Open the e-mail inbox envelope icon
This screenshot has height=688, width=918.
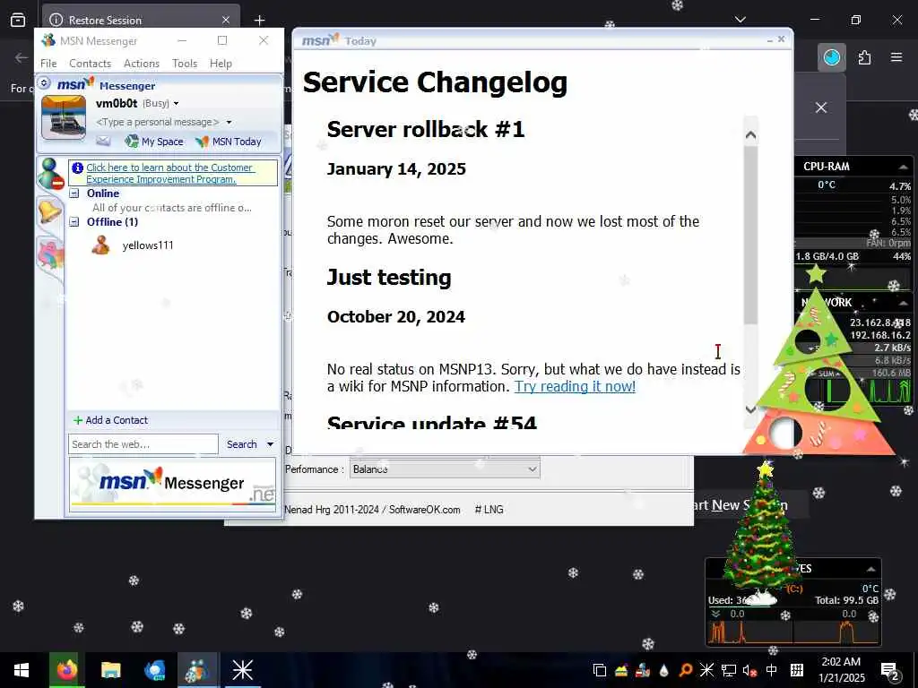pos(103,141)
